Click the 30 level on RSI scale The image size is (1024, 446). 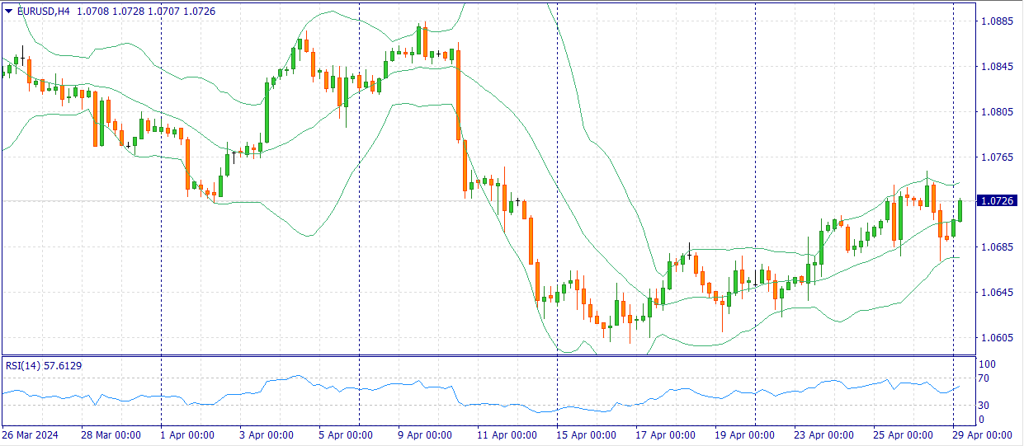tap(984, 405)
